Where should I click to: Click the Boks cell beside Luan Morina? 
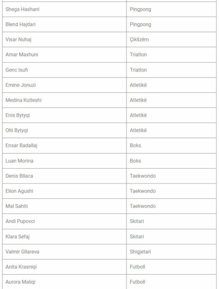(171, 161)
